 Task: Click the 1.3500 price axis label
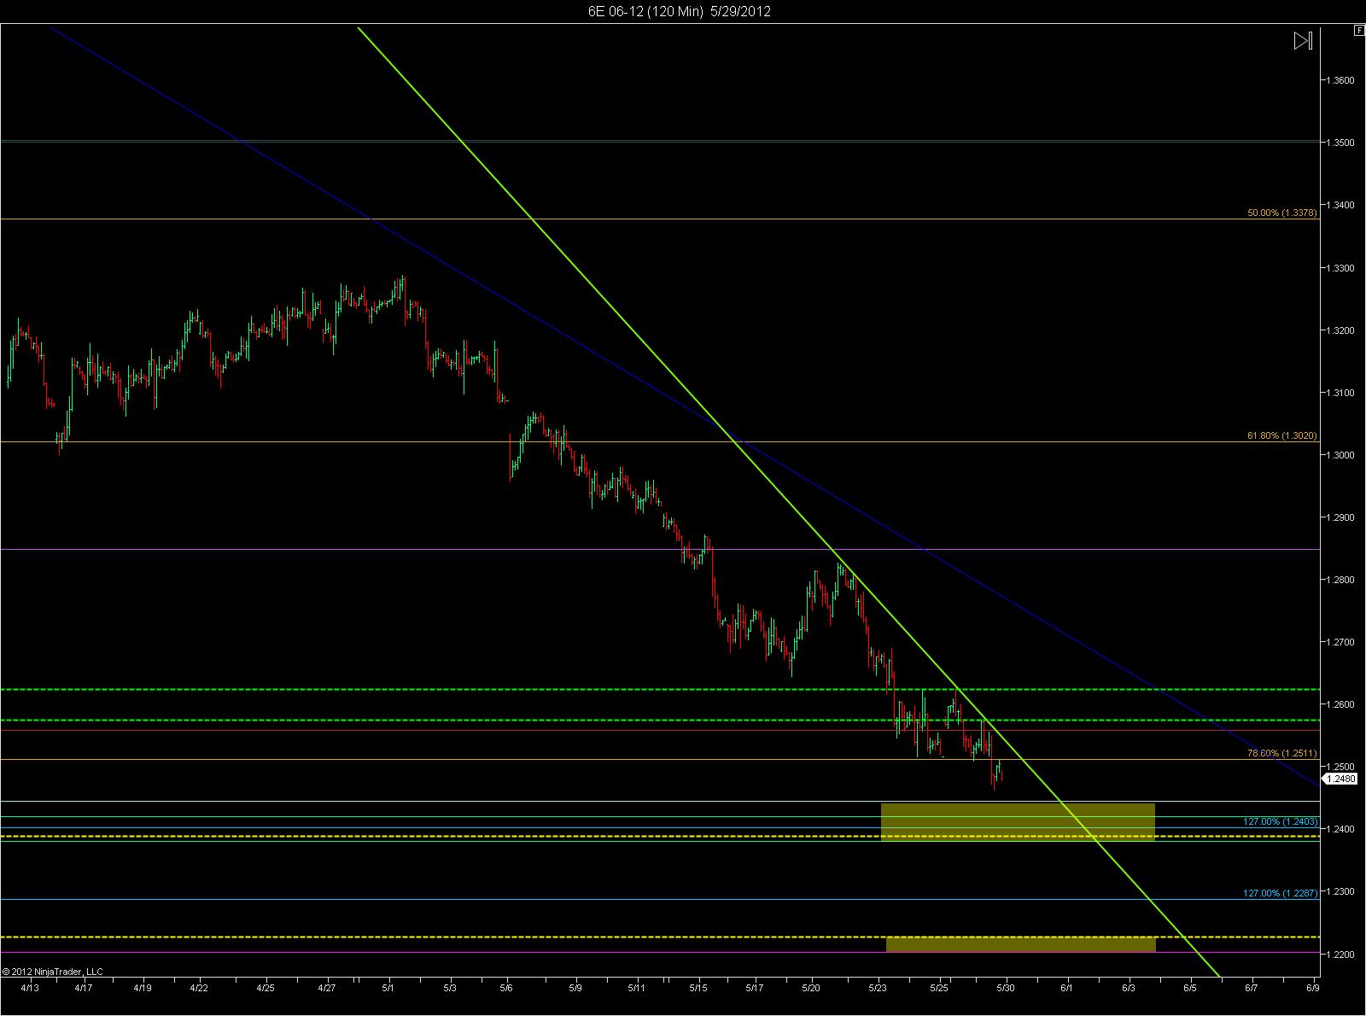coord(1339,143)
